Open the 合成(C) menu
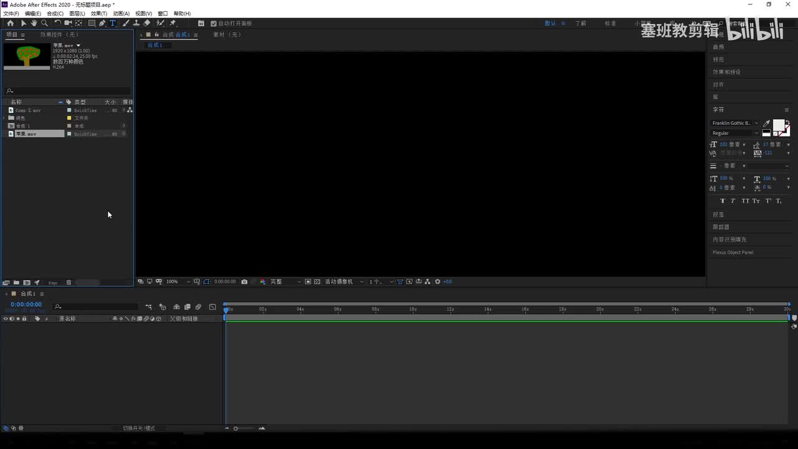Screen dimensions: 798x449 55,13
